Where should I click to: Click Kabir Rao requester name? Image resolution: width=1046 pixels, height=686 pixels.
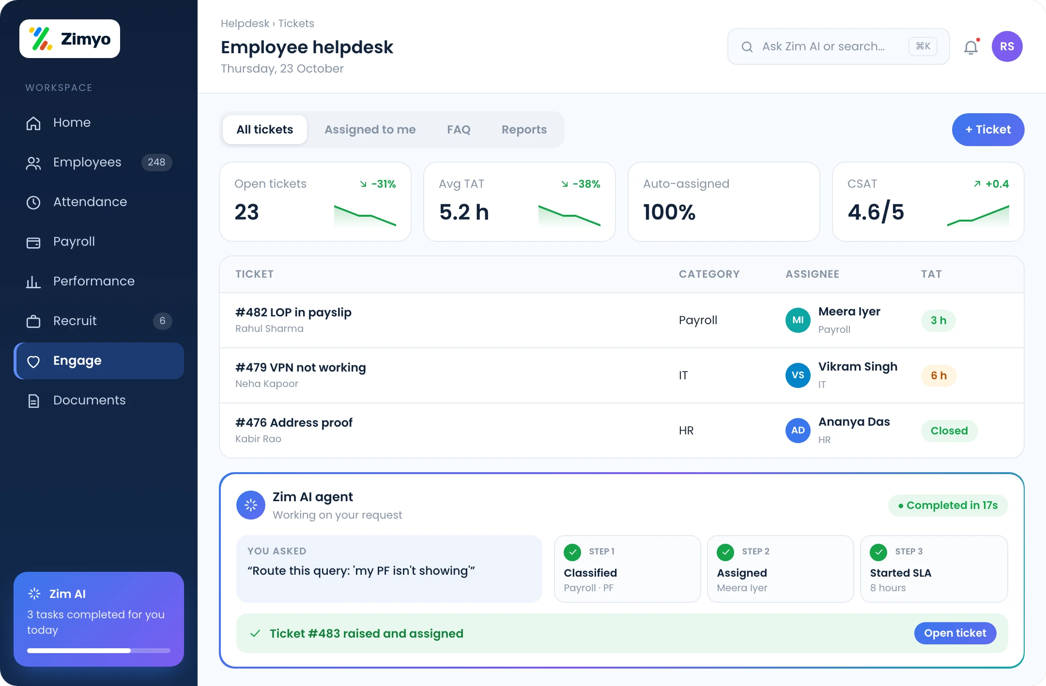pos(258,439)
